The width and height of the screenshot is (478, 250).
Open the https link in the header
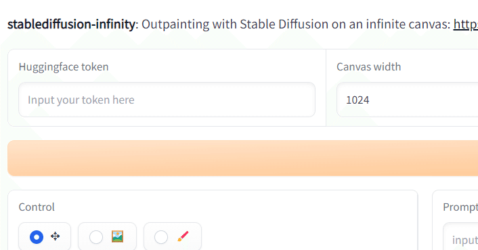coord(466,24)
